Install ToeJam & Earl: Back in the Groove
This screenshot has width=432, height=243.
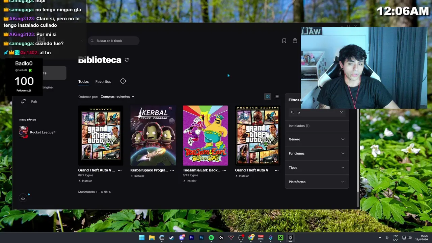point(190,181)
